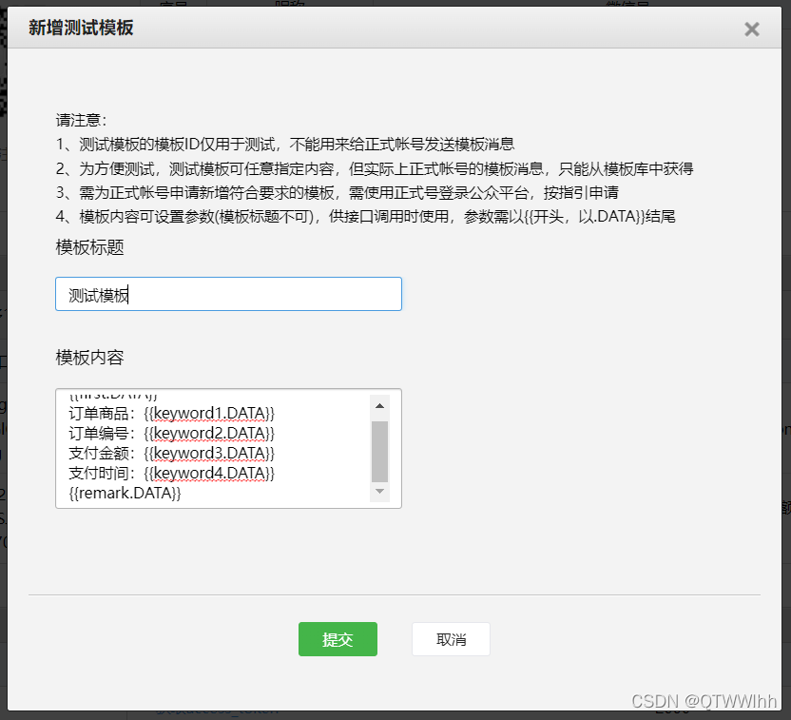Click the 提交 submit button
791x720 pixels.
click(338, 639)
